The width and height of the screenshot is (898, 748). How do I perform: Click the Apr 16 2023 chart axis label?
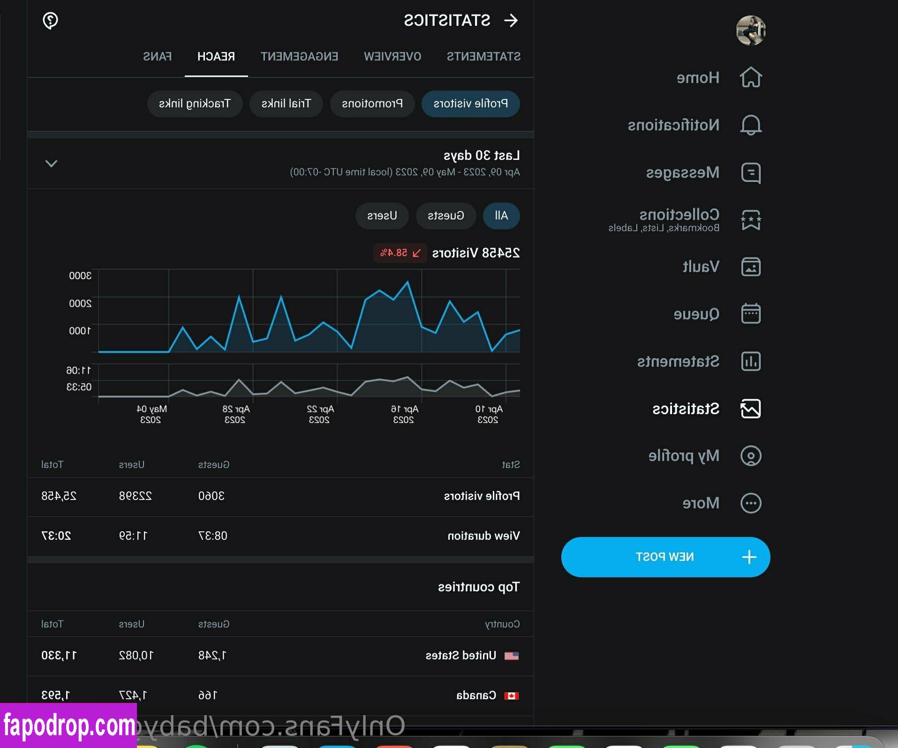(x=404, y=414)
